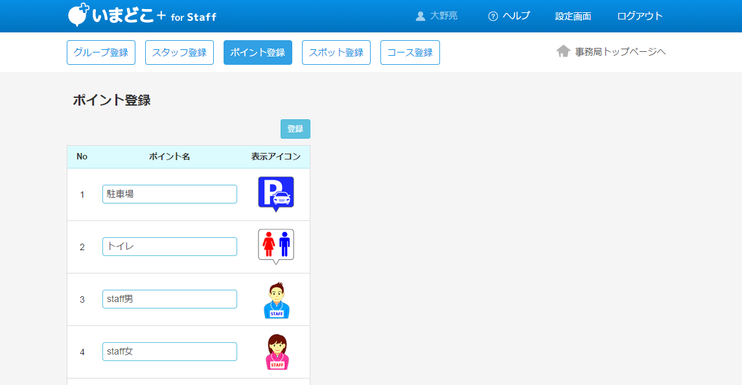The width and height of the screenshot is (742, 385).
Task: Select the ポイント登録 tab
Action: [258, 52]
